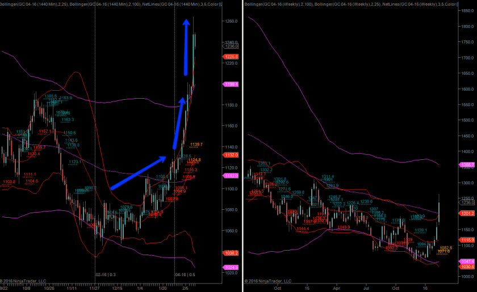Image resolution: width=477 pixels, height=292 pixels.
Task: Click the 04-16 | 0.5 rollover marker
Action: pyautogui.click(x=185, y=274)
